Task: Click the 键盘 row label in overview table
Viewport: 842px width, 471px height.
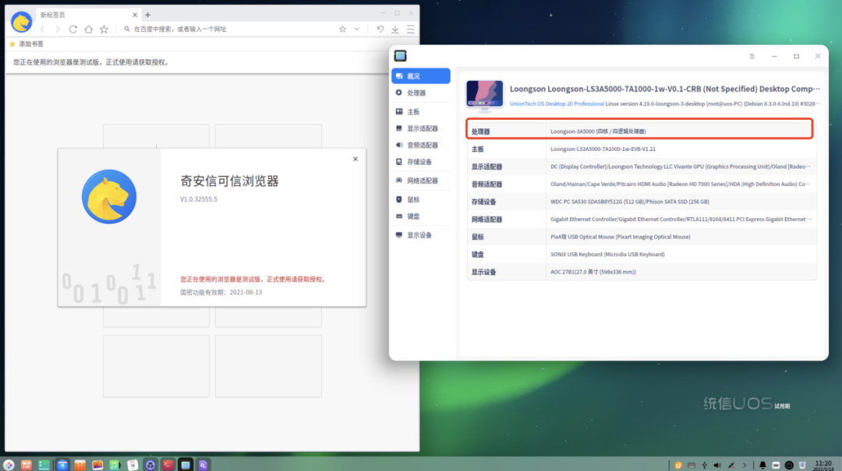Action: [x=477, y=255]
